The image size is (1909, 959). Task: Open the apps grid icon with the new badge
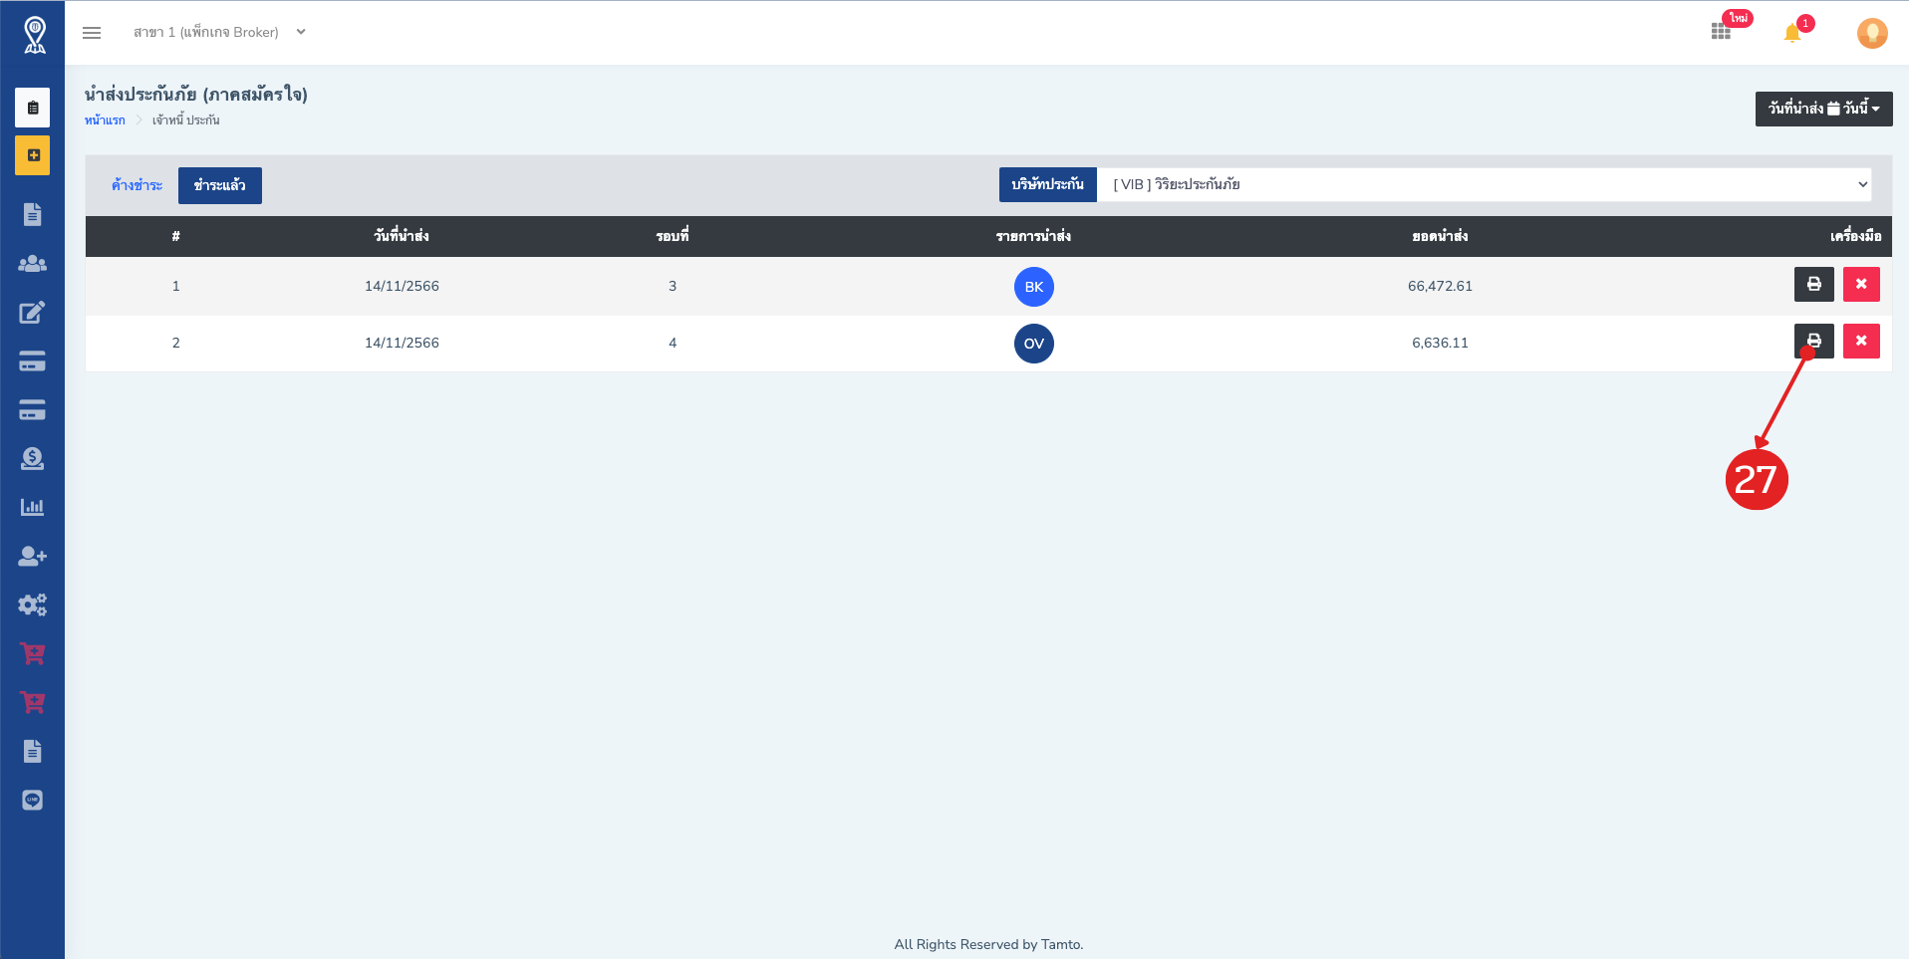coord(1721,32)
